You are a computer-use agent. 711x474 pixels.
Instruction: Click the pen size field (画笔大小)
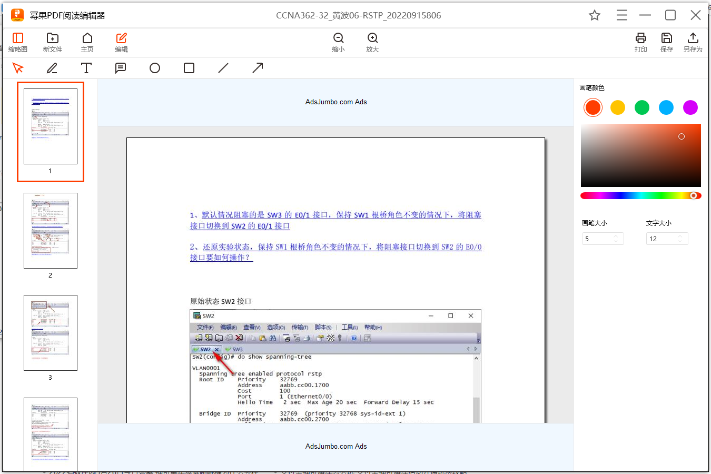pos(603,239)
